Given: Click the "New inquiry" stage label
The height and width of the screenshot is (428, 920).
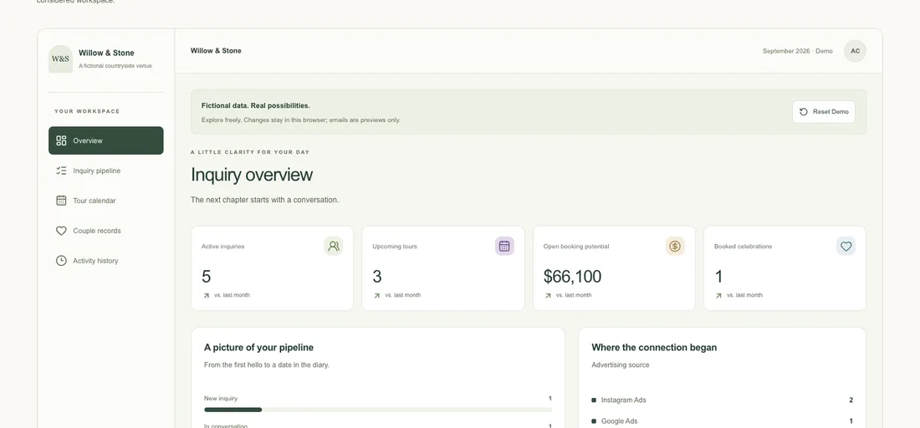Looking at the screenshot, I should coord(221,399).
